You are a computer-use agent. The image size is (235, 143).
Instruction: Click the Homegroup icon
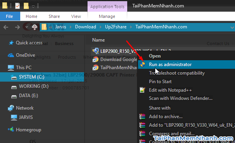tap(11, 129)
